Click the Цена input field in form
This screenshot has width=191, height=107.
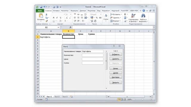pyautogui.click(x=93, y=59)
